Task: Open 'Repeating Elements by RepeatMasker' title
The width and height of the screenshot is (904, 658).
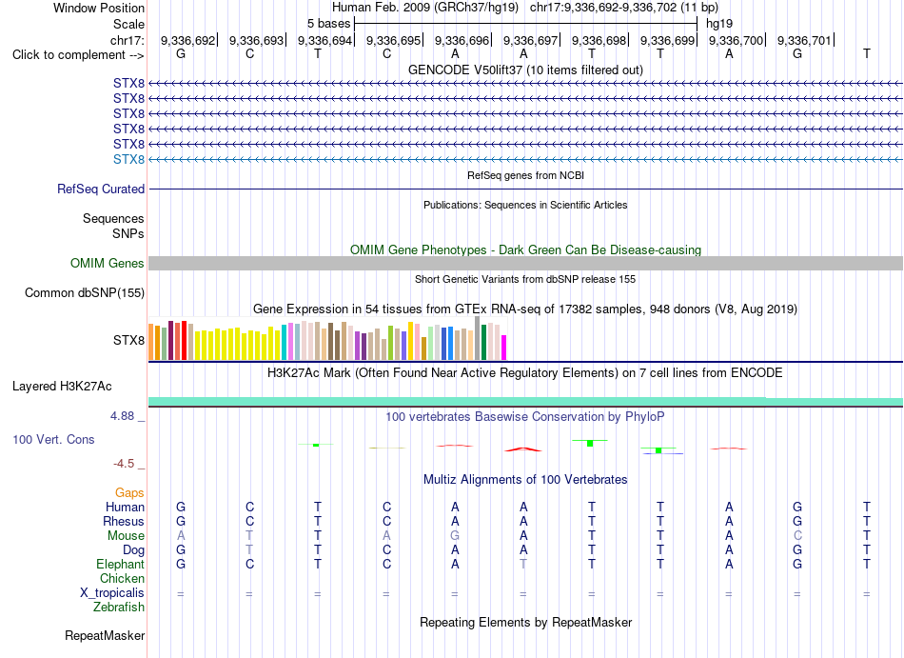Action: [525, 622]
